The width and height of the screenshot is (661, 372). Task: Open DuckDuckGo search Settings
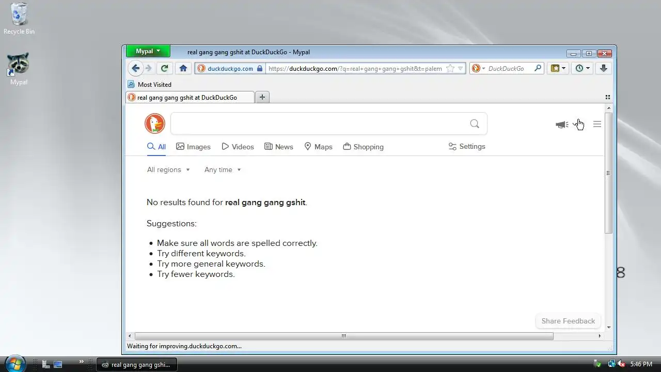click(467, 146)
